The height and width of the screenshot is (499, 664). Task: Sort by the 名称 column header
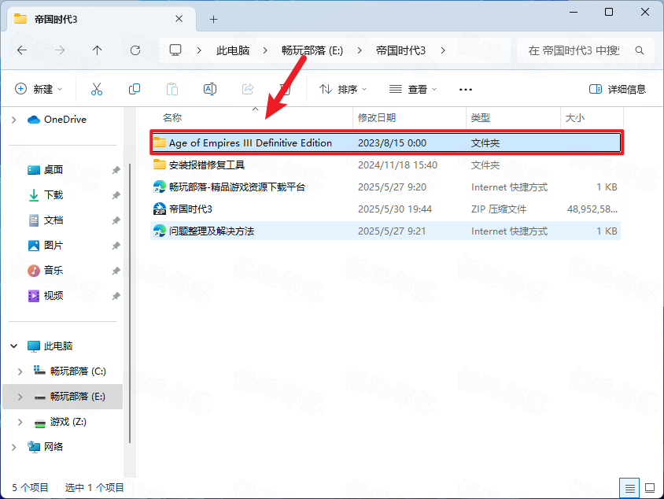pos(172,118)
